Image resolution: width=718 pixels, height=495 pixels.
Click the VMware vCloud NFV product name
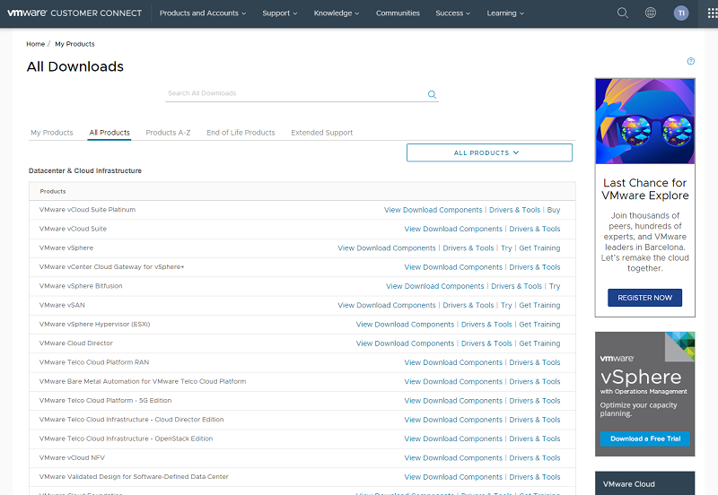coord(72,457)
